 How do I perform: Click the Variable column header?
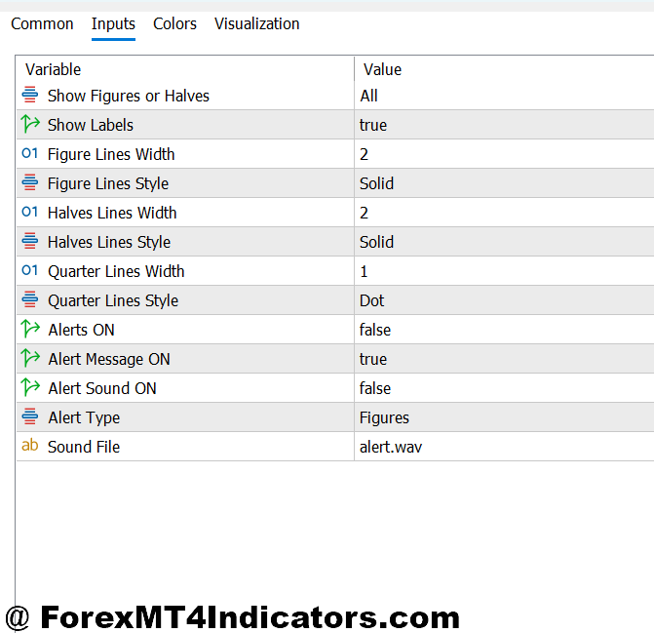pos(54,69)
